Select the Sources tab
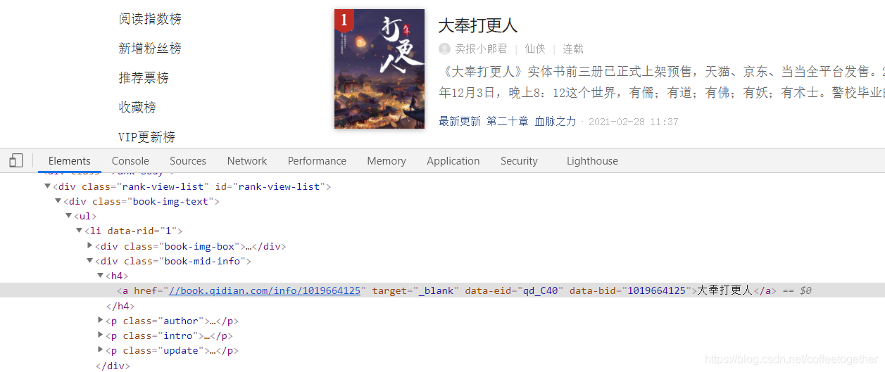 187,161
